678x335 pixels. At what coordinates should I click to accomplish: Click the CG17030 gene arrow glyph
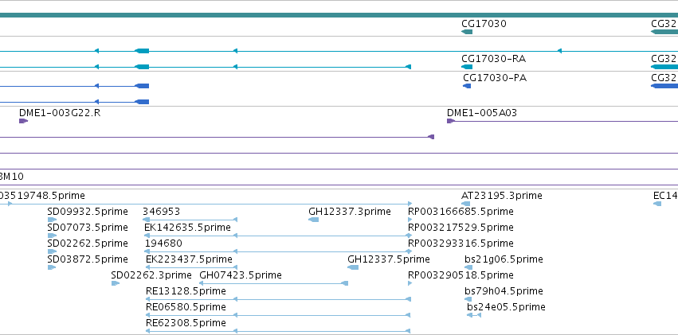tap(467, 32)
